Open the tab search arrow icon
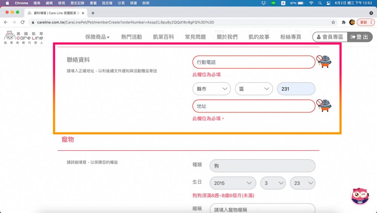Screen dimensions: 377x213 pos(371,13)
